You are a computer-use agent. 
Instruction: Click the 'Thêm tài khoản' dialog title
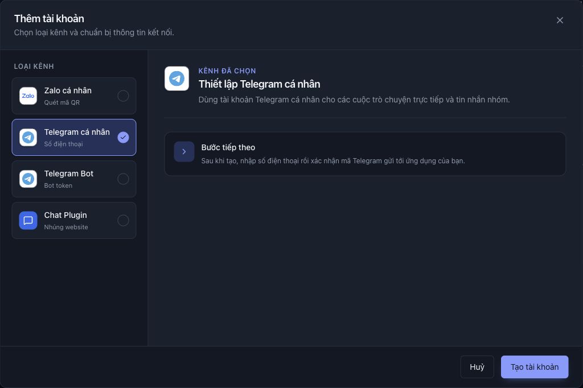[x=49, y=19]
